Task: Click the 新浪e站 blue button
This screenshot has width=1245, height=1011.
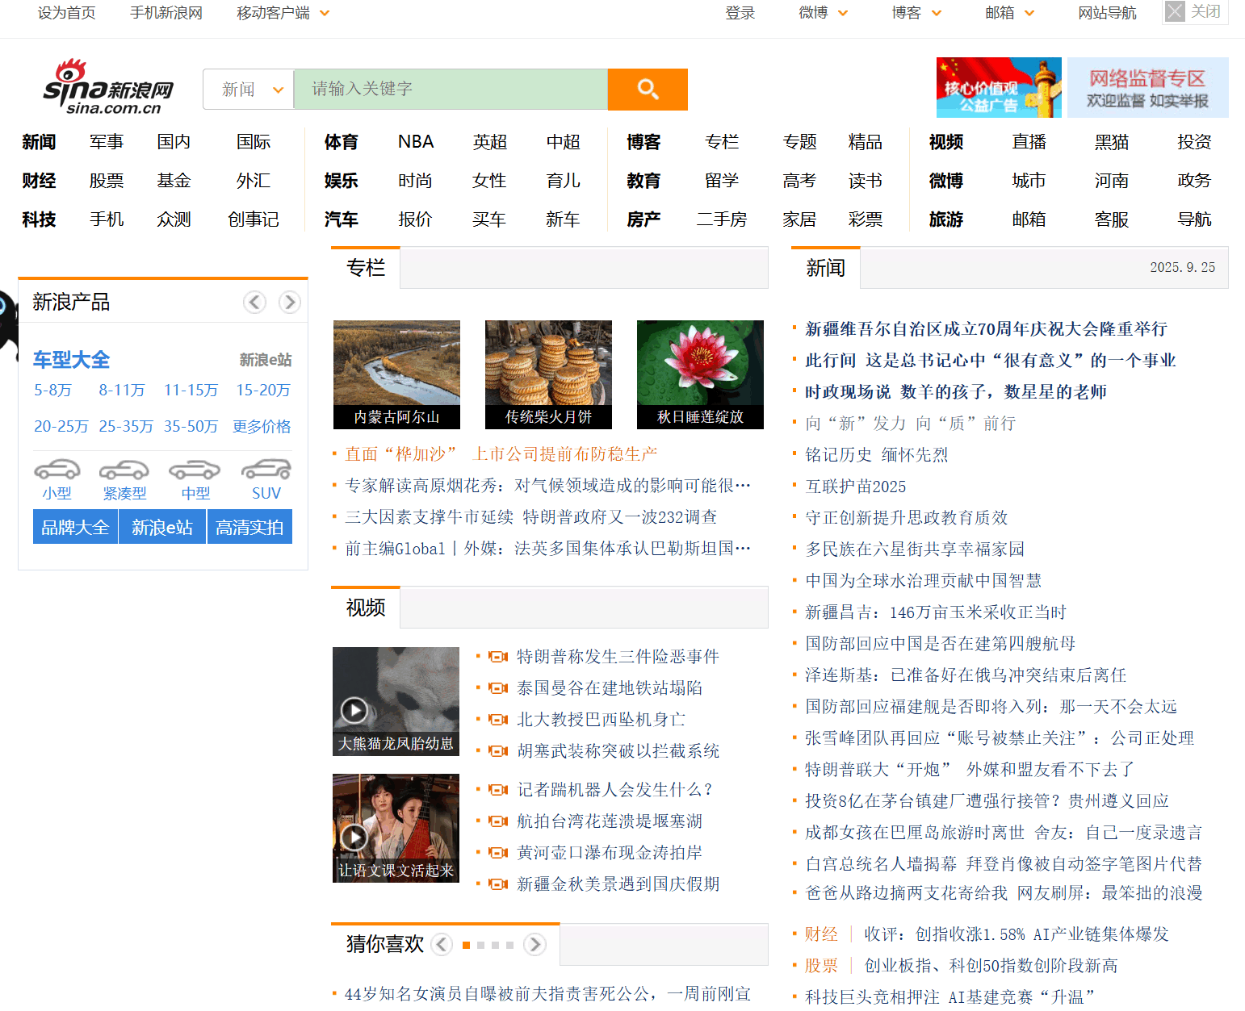Action: [162, 527]
